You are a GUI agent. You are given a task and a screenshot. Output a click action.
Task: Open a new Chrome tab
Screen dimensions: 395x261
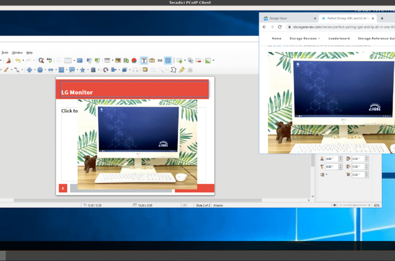382,18
